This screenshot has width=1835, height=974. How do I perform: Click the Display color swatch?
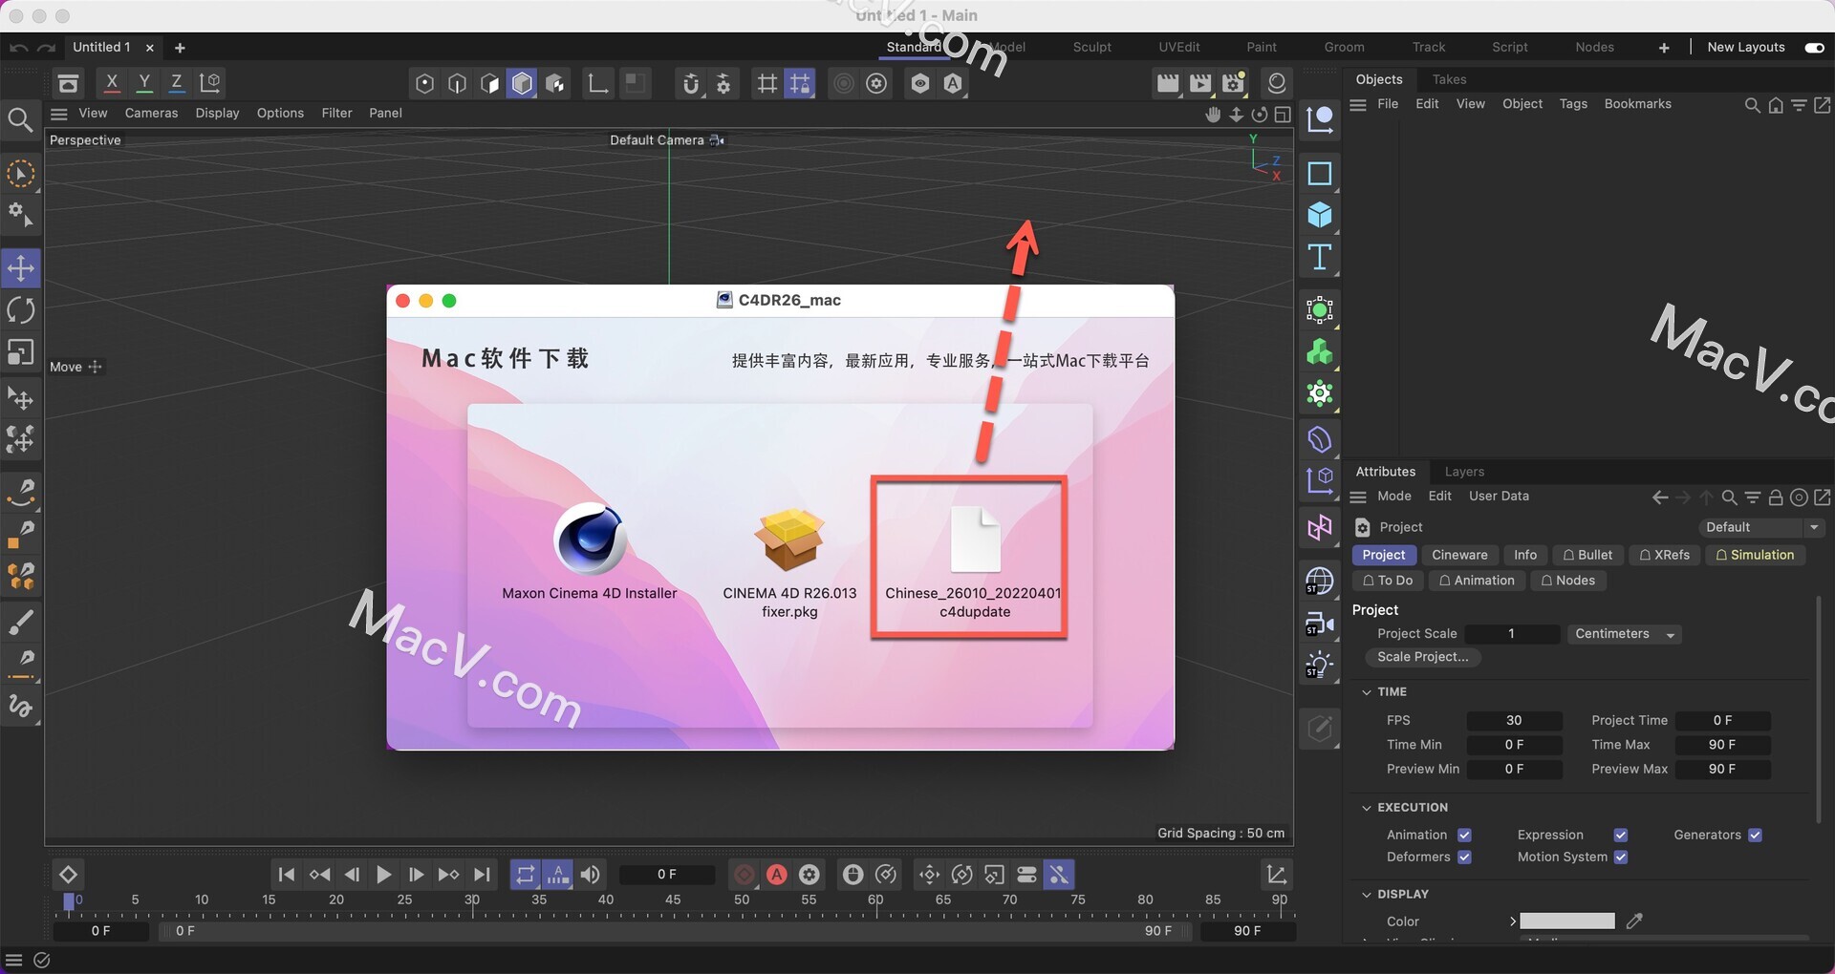tap(1567, 921)
